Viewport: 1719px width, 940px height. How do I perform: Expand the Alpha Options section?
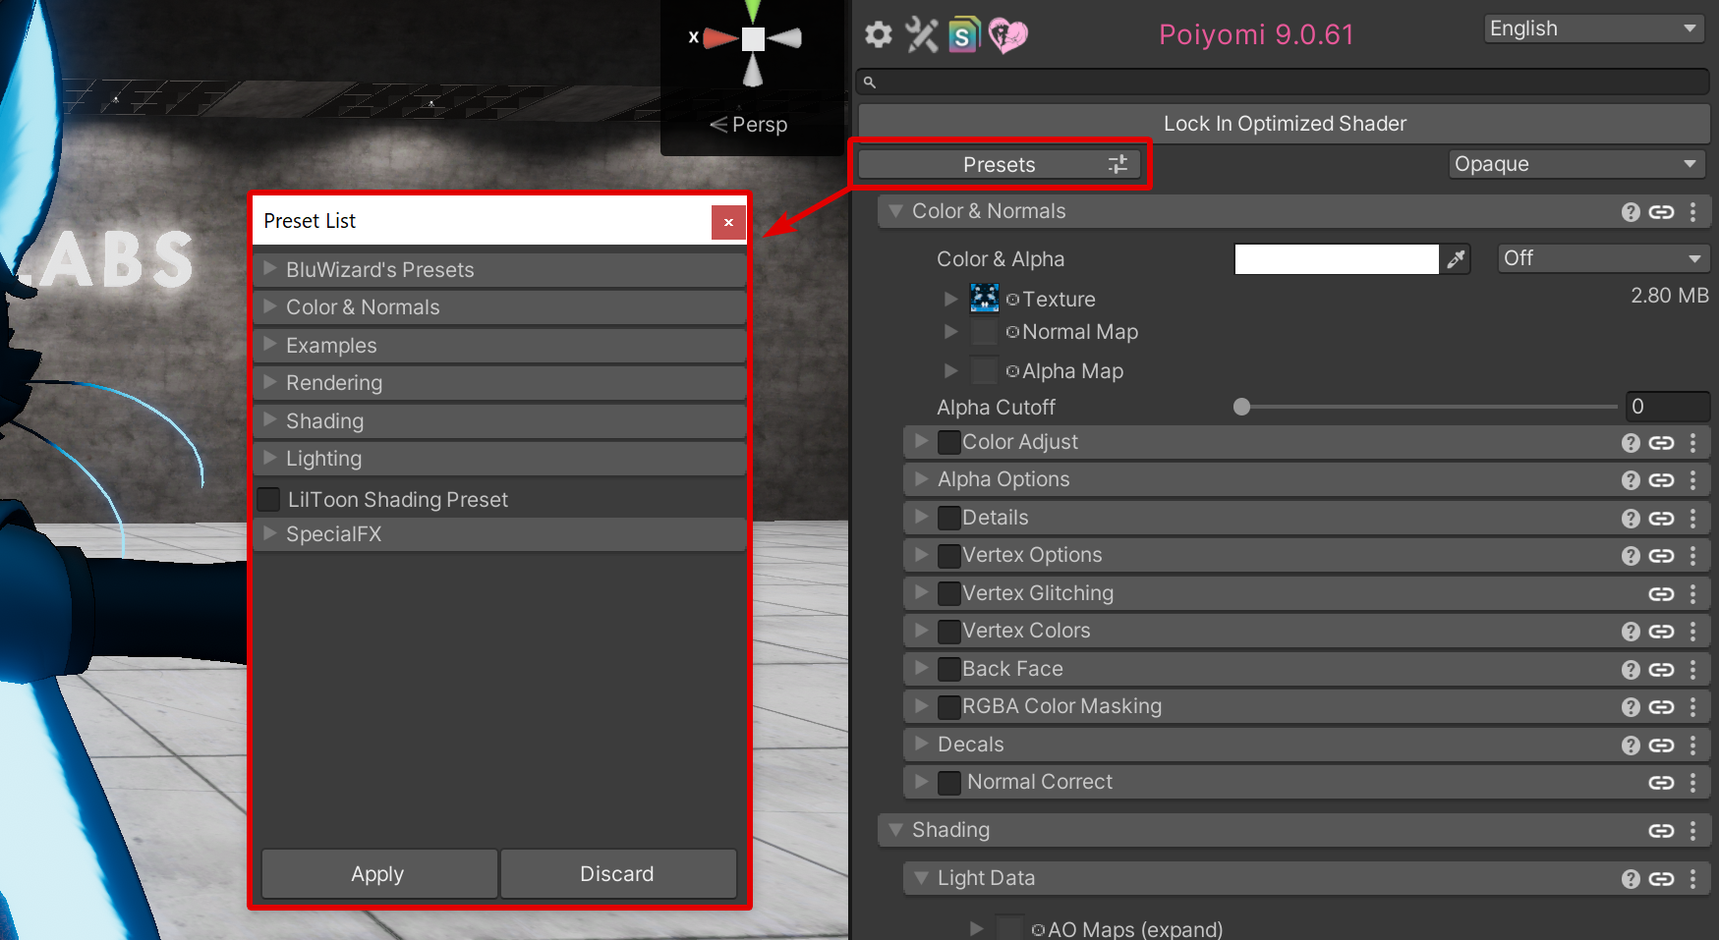coord(921,479)
